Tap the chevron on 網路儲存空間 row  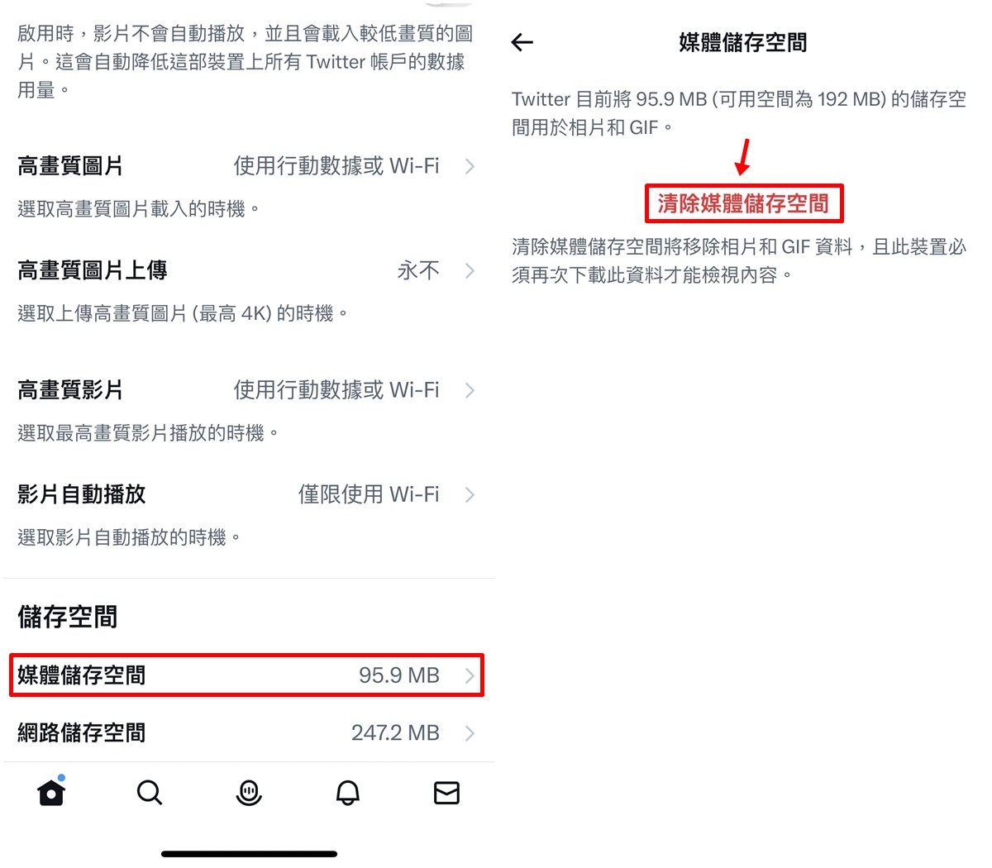click(x=470, y=732)
